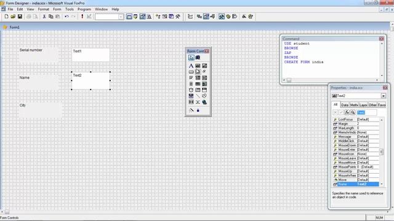
Task: Select the Check Box control tool
Action: (191, 78)
